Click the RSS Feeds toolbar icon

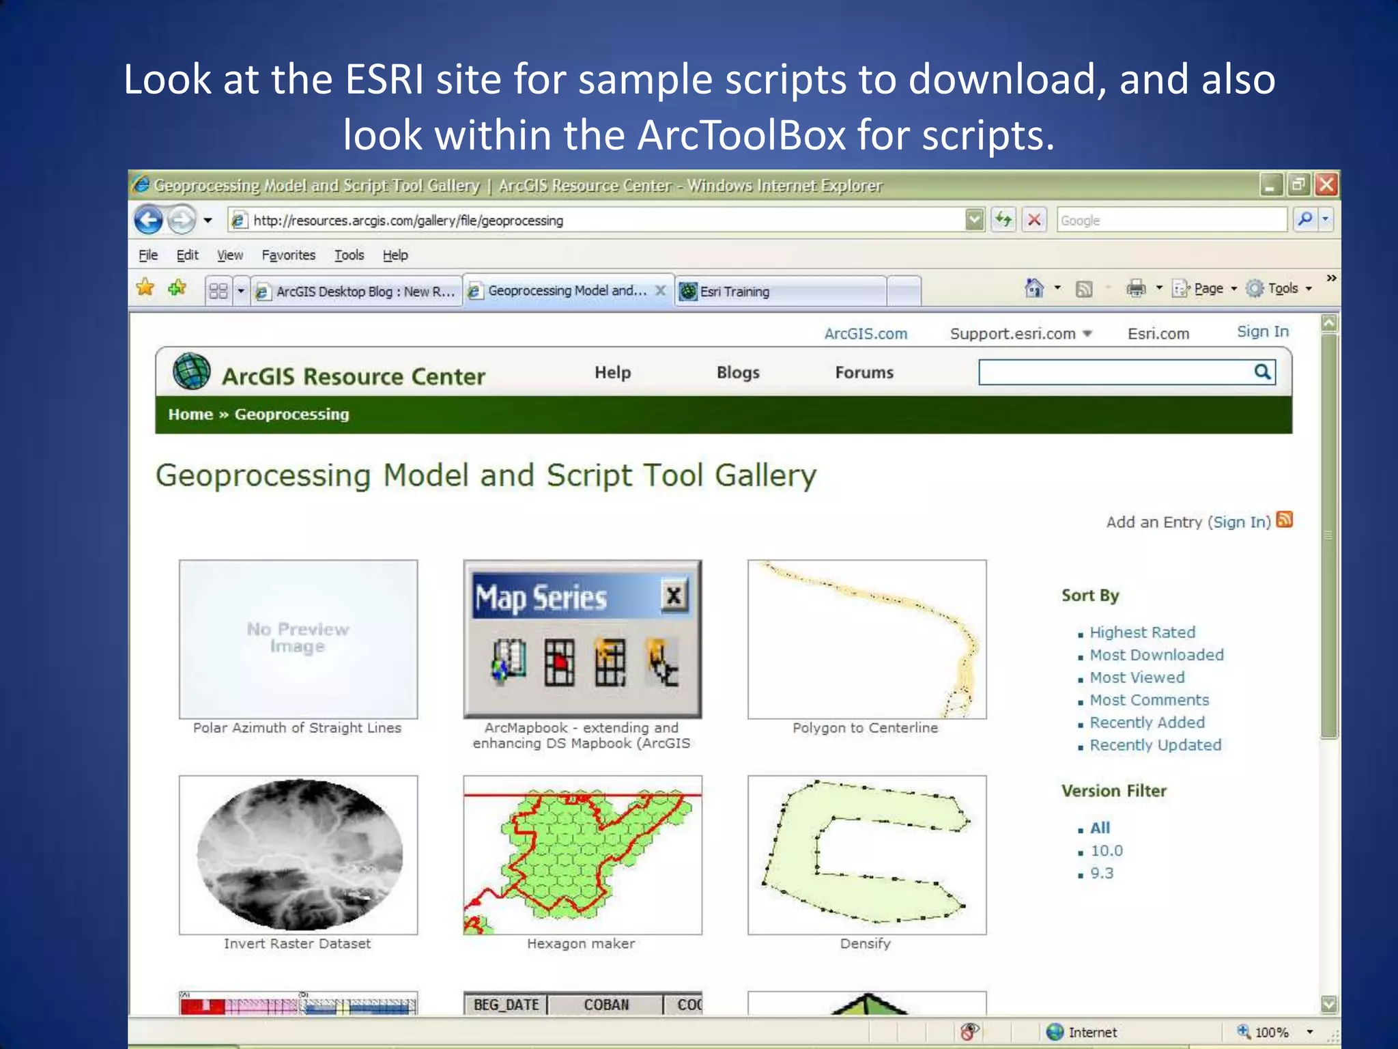pyautogui.click(x=1084, y=289)
